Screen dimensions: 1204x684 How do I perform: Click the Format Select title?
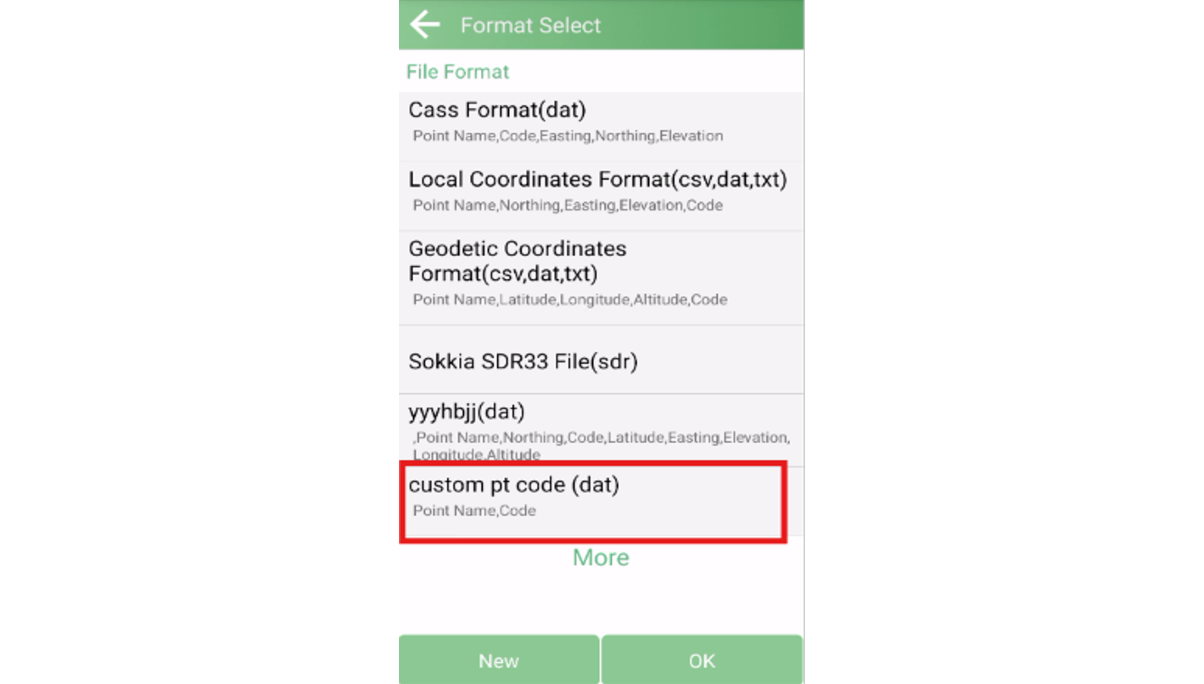(x=531, y=25)
